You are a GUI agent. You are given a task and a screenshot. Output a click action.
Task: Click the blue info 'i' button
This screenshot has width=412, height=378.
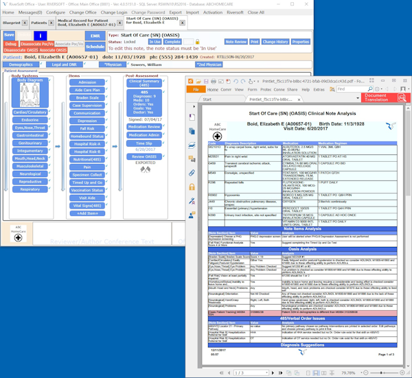point(41,36)
